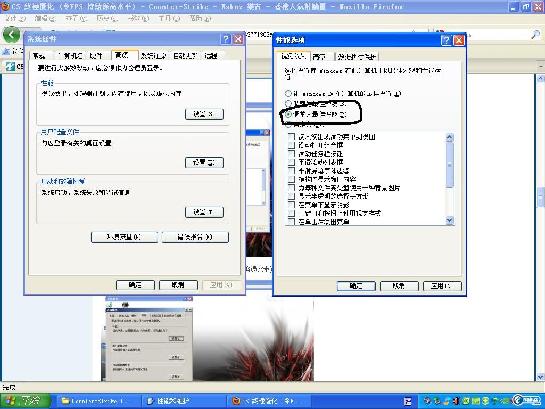Click Firefox page scrollbar up arrow
This screenshot has width=545, height=409.
(540, 79)
